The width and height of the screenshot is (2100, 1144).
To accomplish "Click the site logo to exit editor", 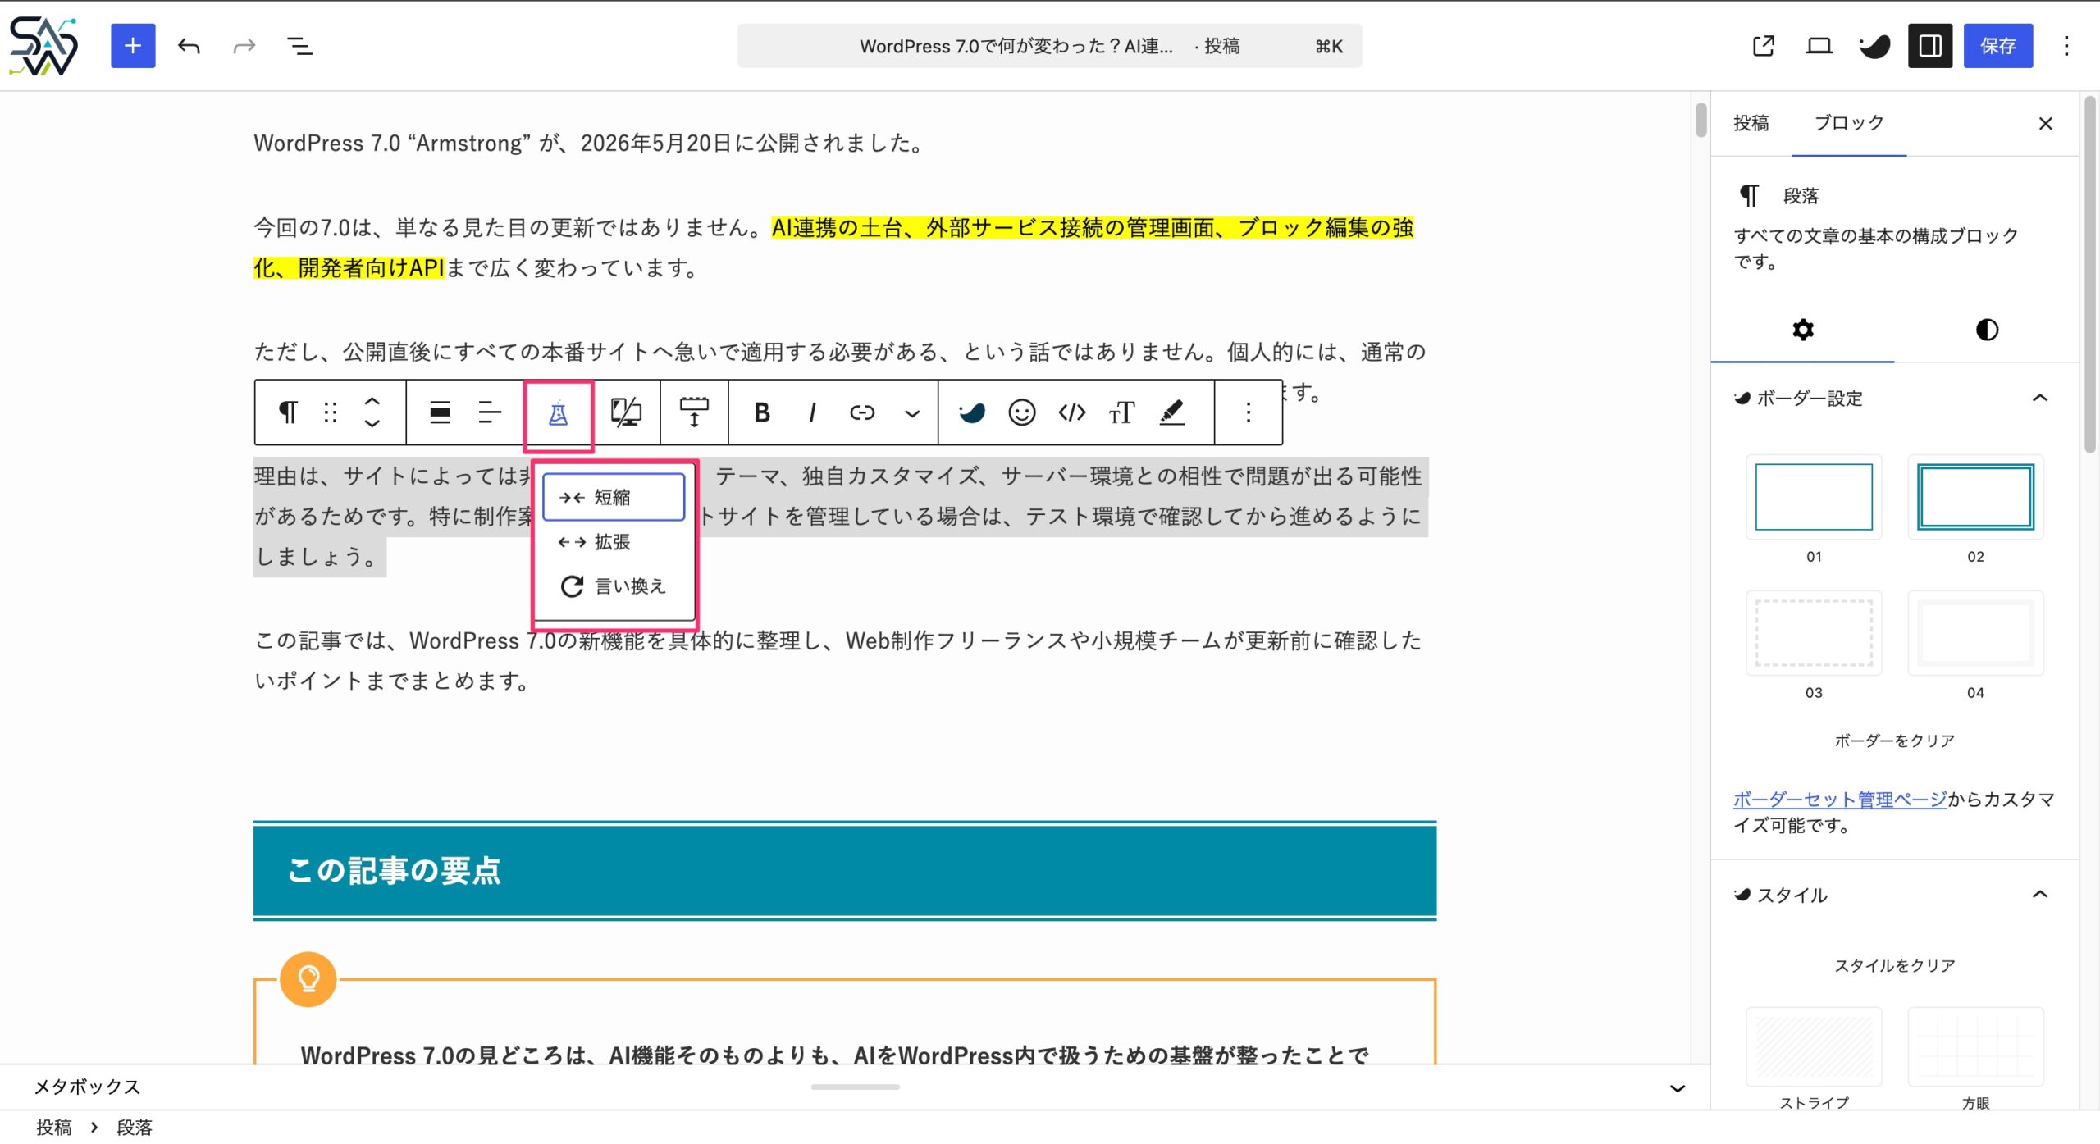I will coord(44,46).
